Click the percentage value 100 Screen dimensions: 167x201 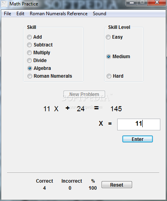coord(93,188)
